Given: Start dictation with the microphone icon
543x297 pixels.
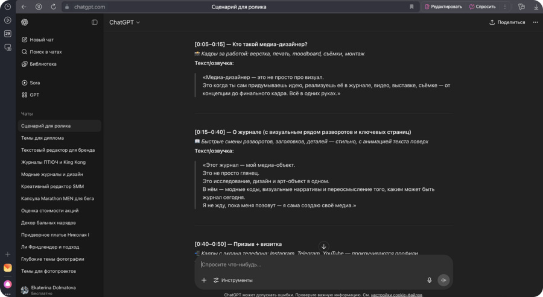Looking at the screenshot, I should click(430, 280).
